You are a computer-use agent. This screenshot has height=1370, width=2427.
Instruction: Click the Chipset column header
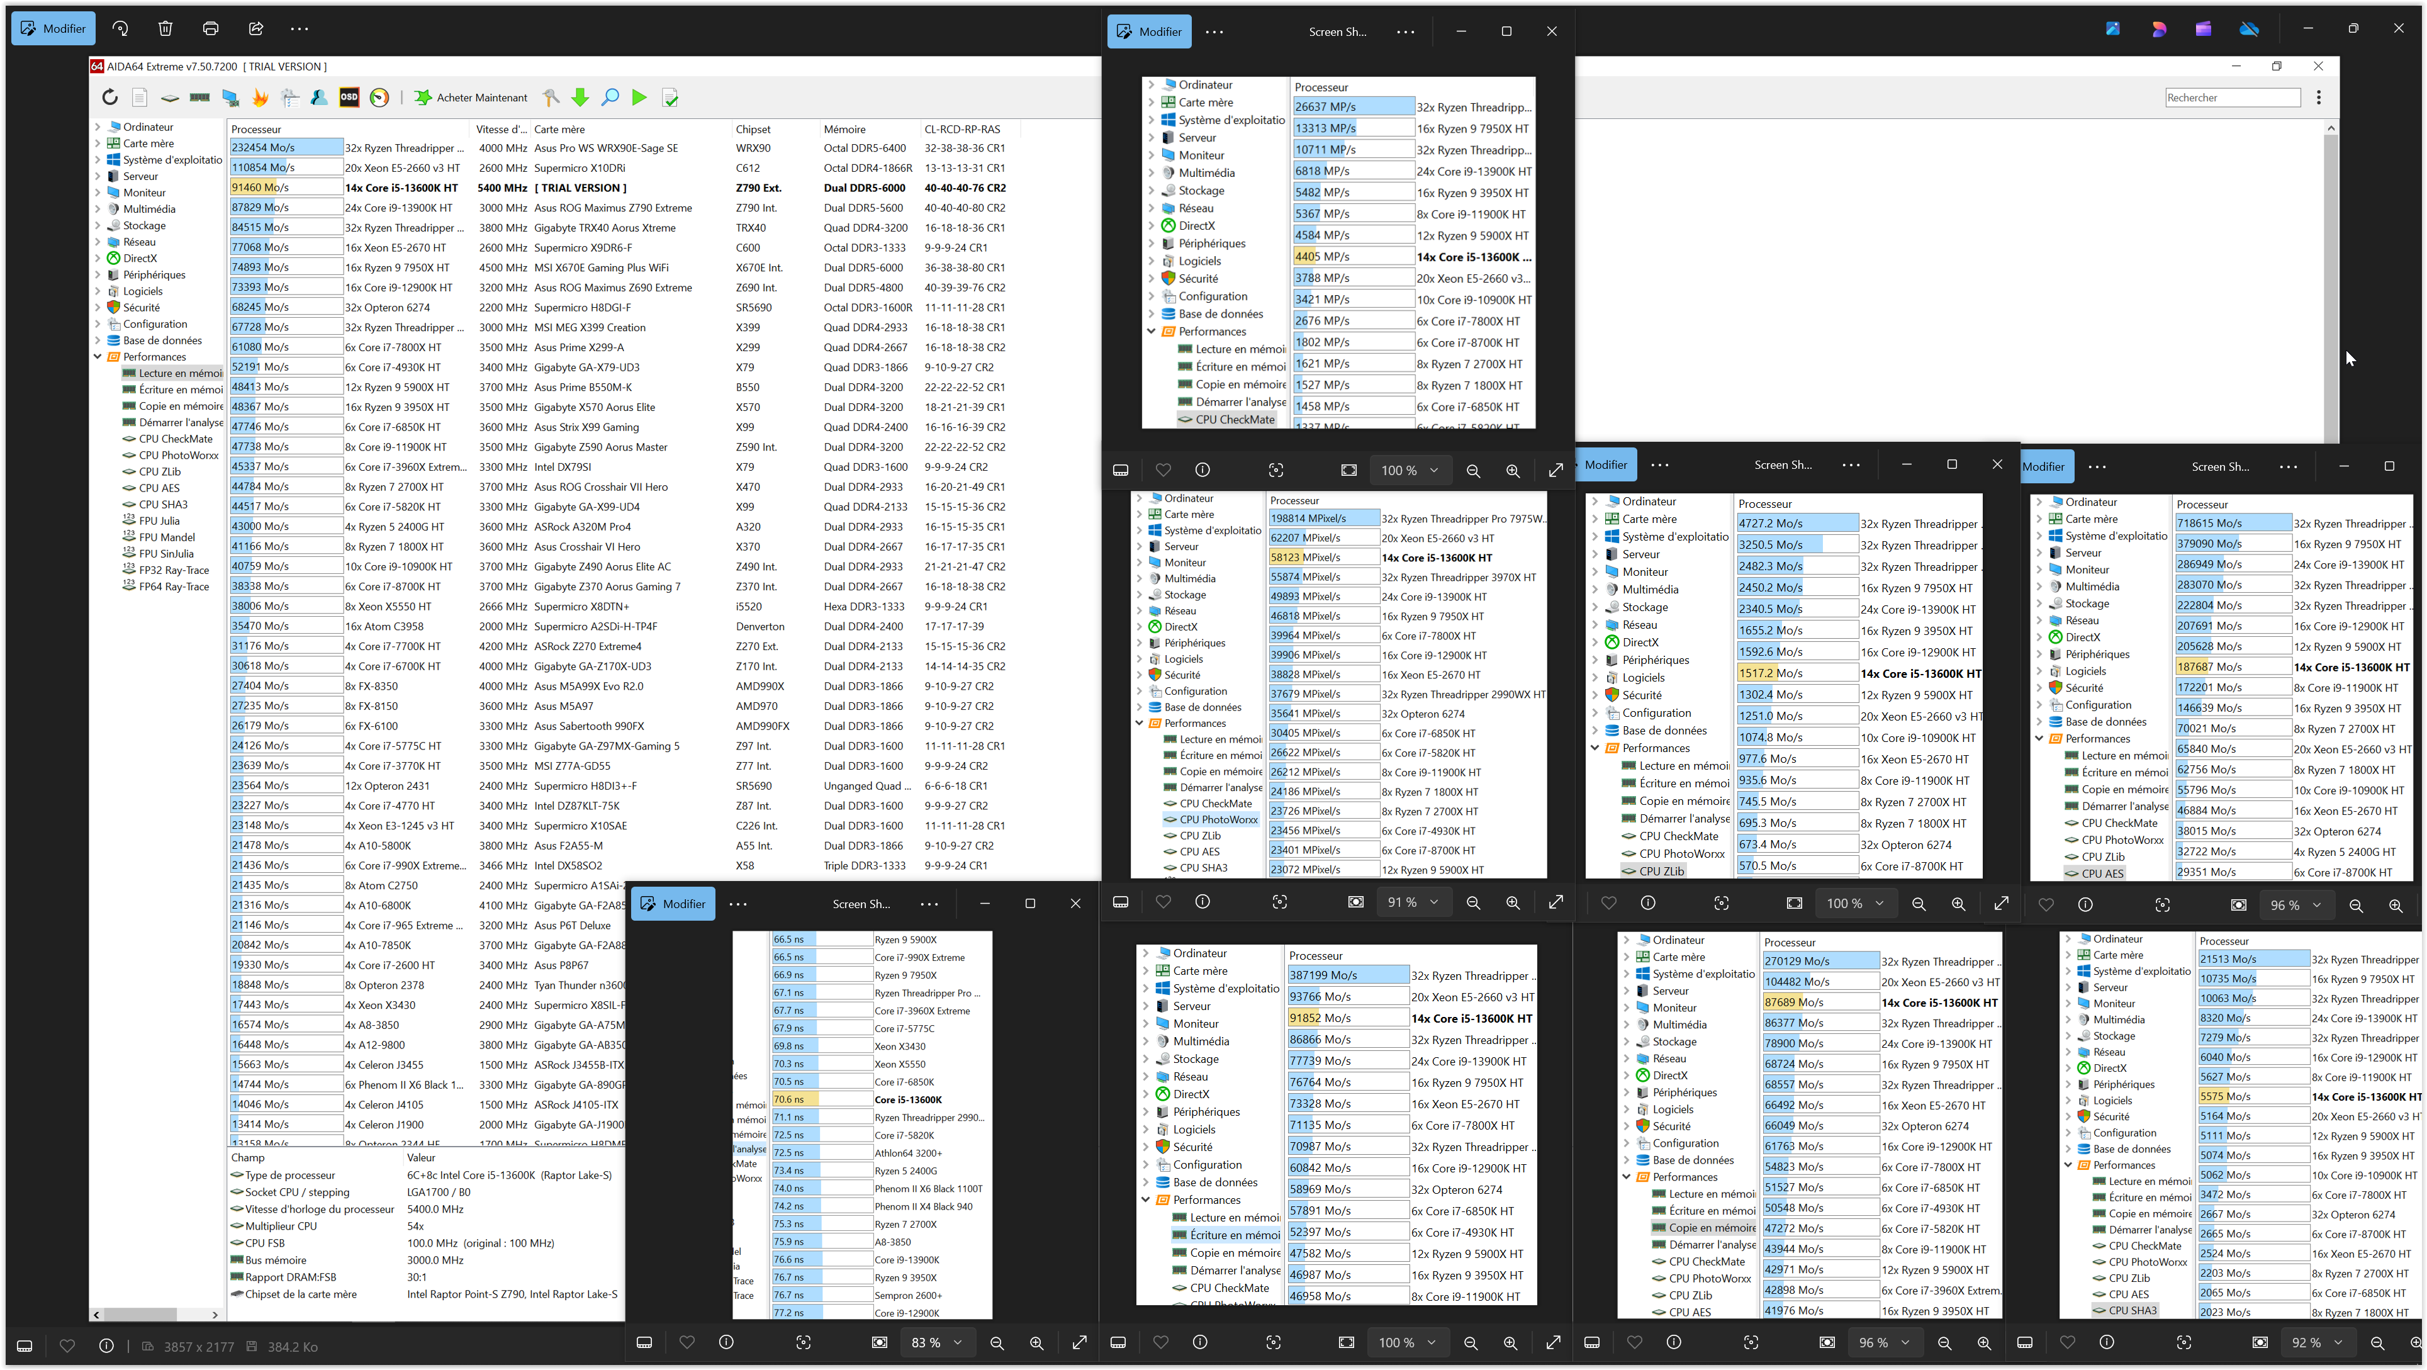754,129
